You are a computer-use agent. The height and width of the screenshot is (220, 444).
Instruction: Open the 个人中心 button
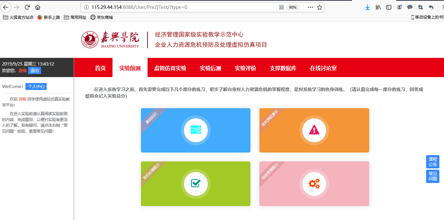tap(36, 86)
